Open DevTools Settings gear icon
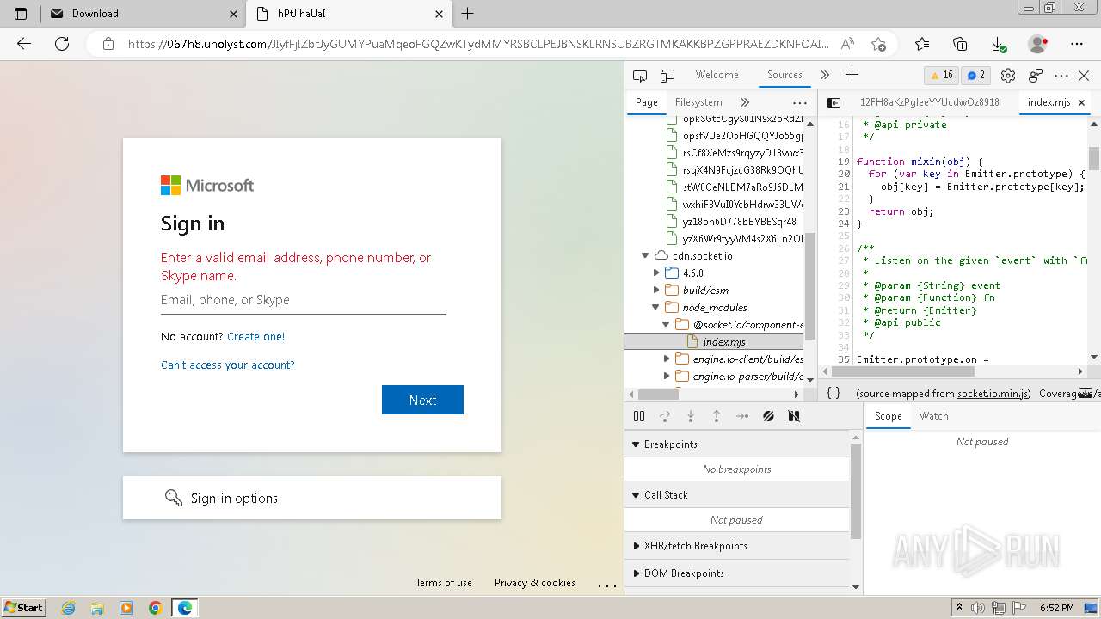Image resolution: width=1101 pixels, height=619 pixels. [1008, 75]
